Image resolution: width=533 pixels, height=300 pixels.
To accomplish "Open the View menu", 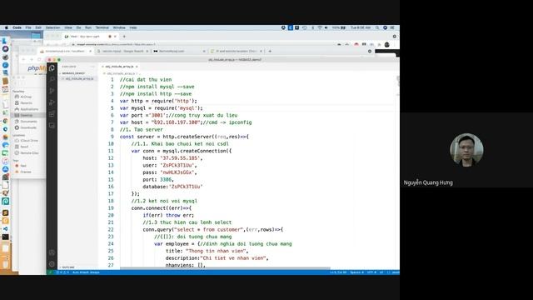I will pyautogui.click(x=68, y=27).
